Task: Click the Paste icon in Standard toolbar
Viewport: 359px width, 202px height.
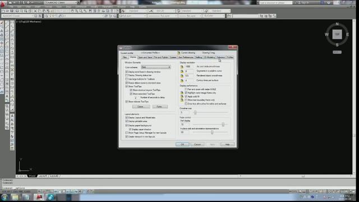Action: (44, 11)
